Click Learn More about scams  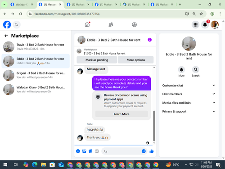tap(121, 114)
